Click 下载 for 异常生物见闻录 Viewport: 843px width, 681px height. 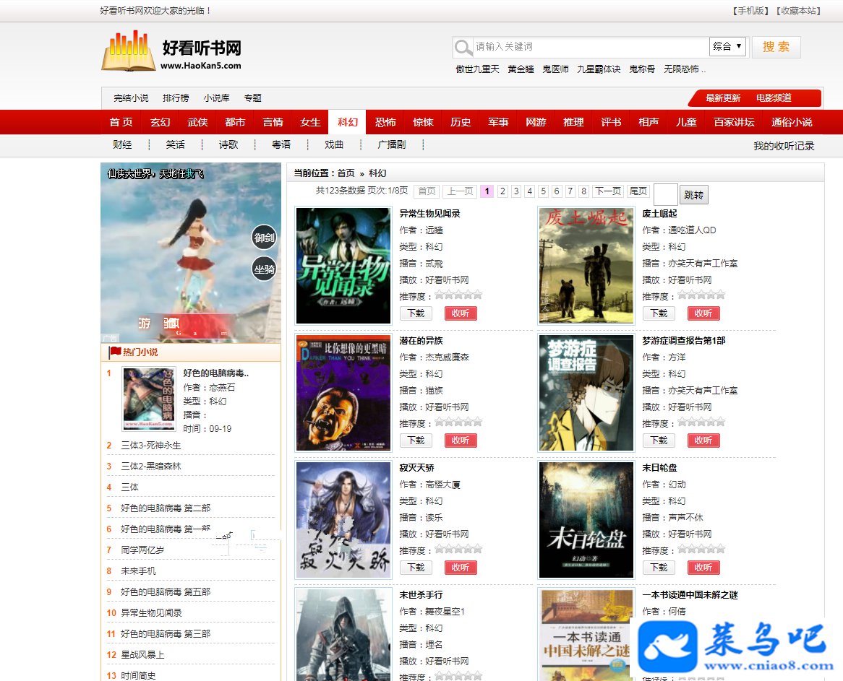pyautogui.click(x=416, y=313)
